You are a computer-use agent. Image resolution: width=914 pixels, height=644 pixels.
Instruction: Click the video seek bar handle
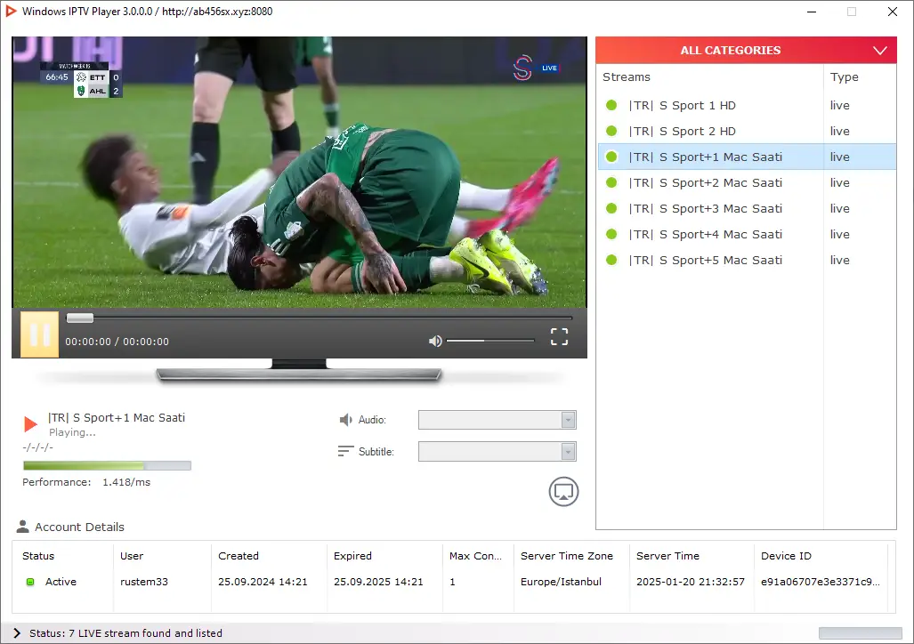[80, 318]
